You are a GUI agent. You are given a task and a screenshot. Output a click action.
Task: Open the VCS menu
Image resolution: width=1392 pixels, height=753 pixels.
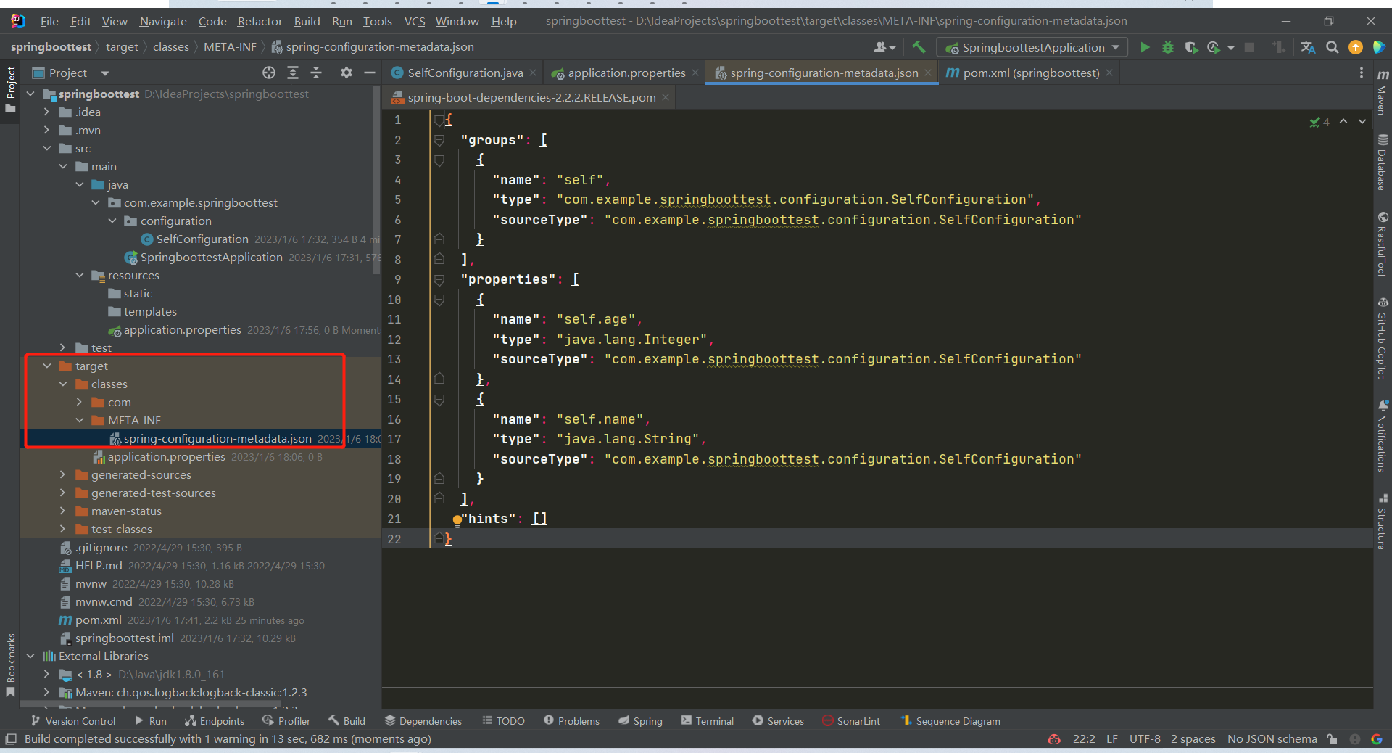(x=415, y=21)
